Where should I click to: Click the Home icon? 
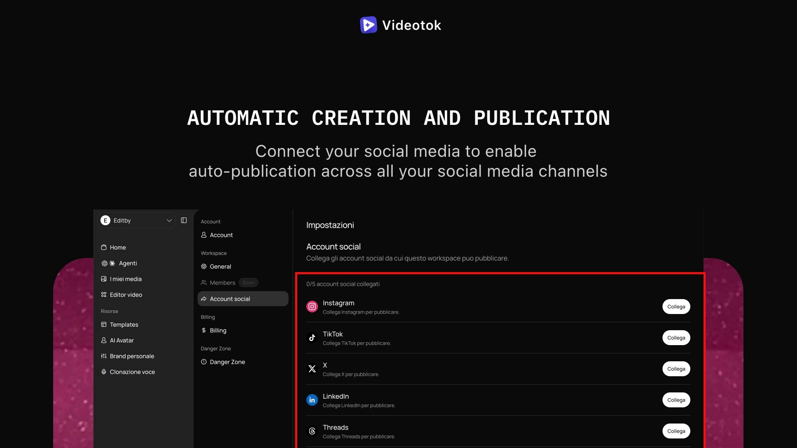(104, 247)
